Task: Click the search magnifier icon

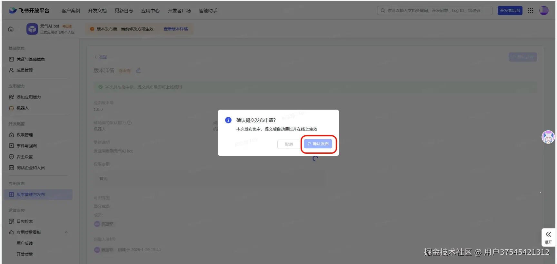Action: point(383,11)
